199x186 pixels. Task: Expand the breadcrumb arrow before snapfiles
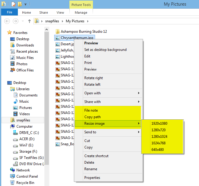pyautogui.click(x=42, y=21)
